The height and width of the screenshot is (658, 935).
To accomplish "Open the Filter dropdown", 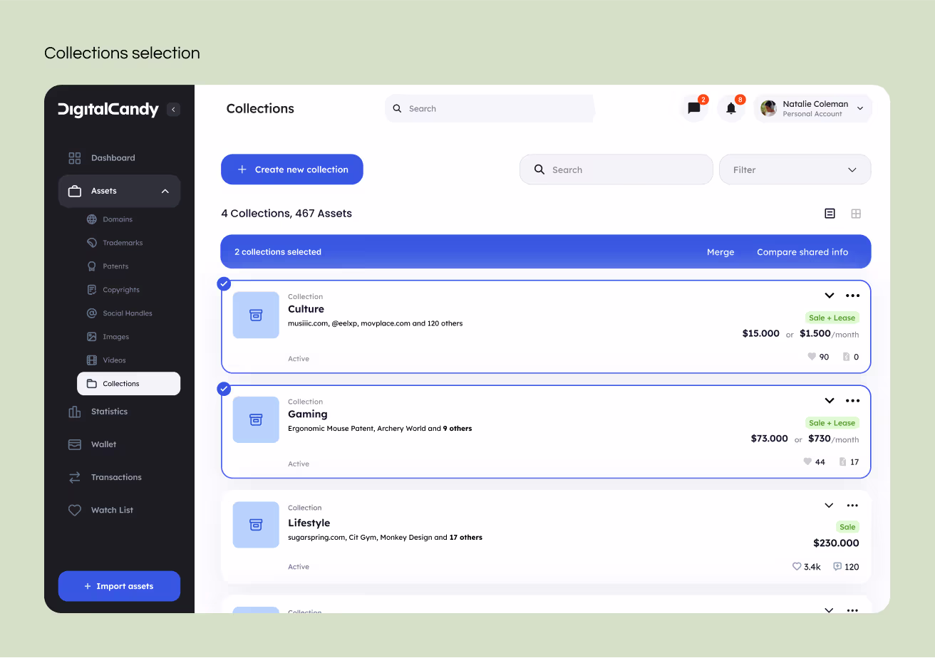I will tap(795, 169).
